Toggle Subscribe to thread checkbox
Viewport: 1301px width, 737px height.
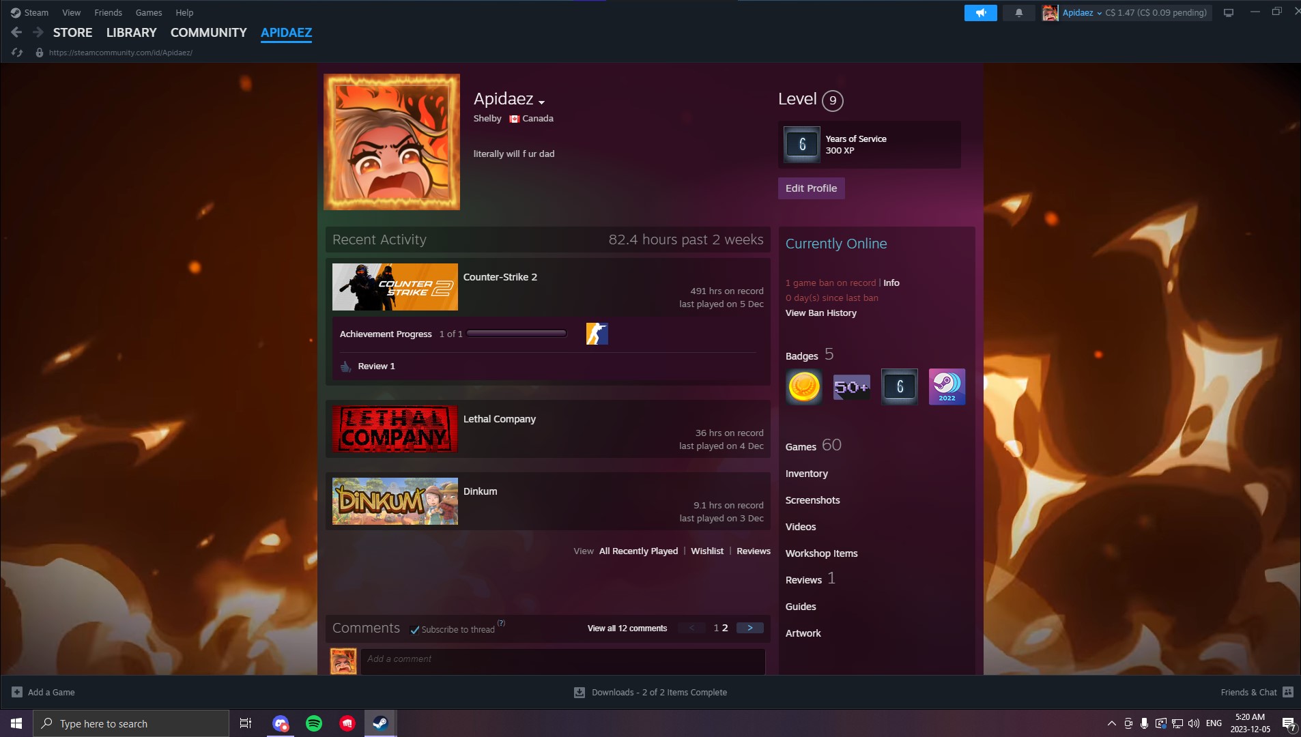point(414,630)
